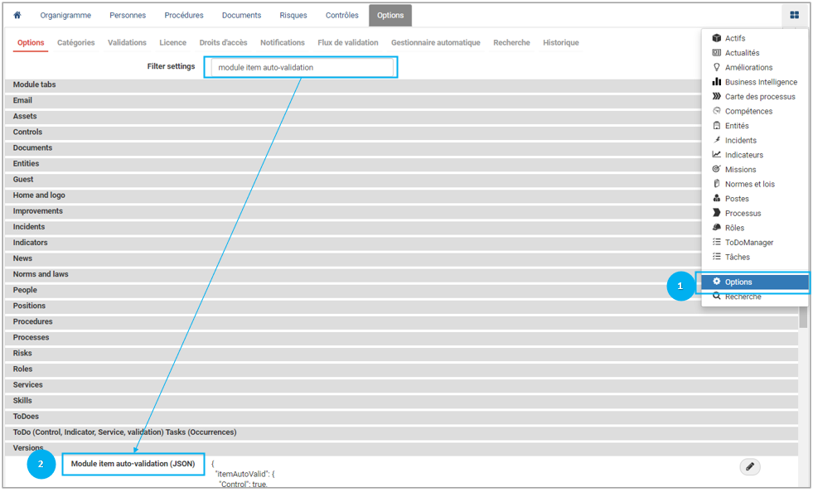Open ToDoManager from module menu
Screen dimensions: 818x492
click(x=748, y=243)
